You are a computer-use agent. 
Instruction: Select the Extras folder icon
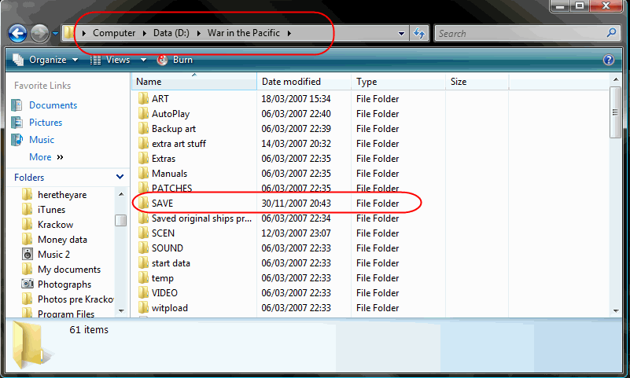(x=143, y=159)
